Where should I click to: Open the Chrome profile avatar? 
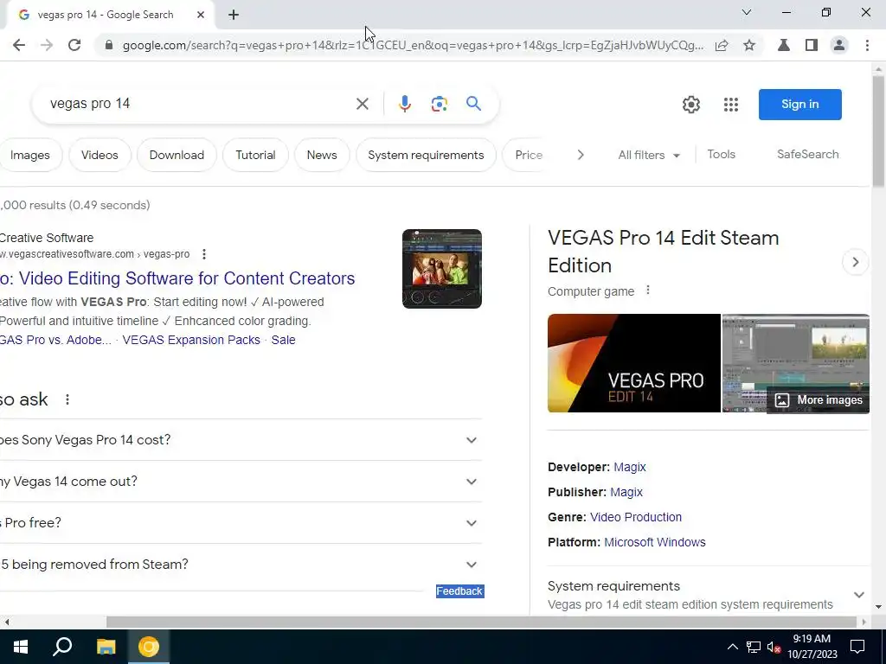(839, 45)
